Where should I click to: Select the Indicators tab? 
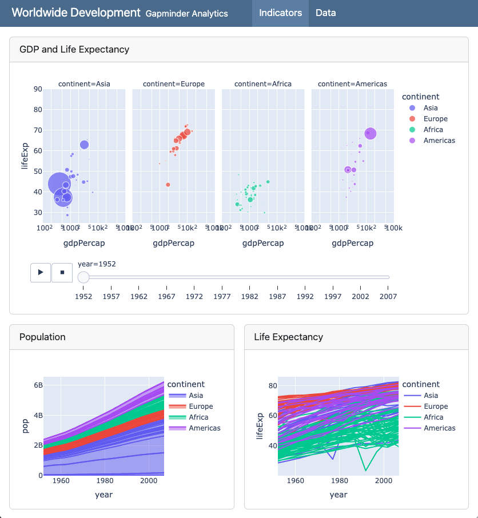pos(280,13)
